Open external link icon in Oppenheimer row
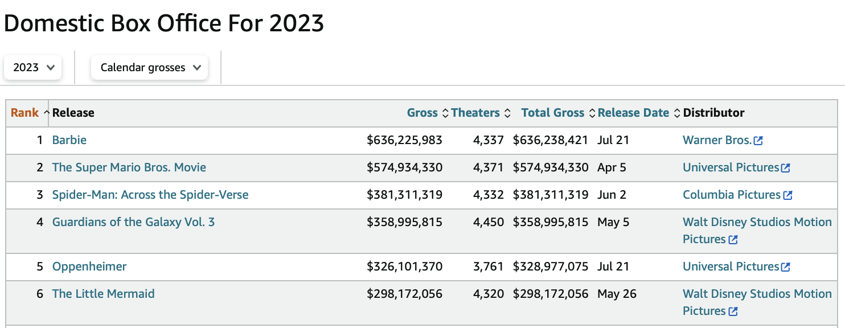 coord(786,267)
